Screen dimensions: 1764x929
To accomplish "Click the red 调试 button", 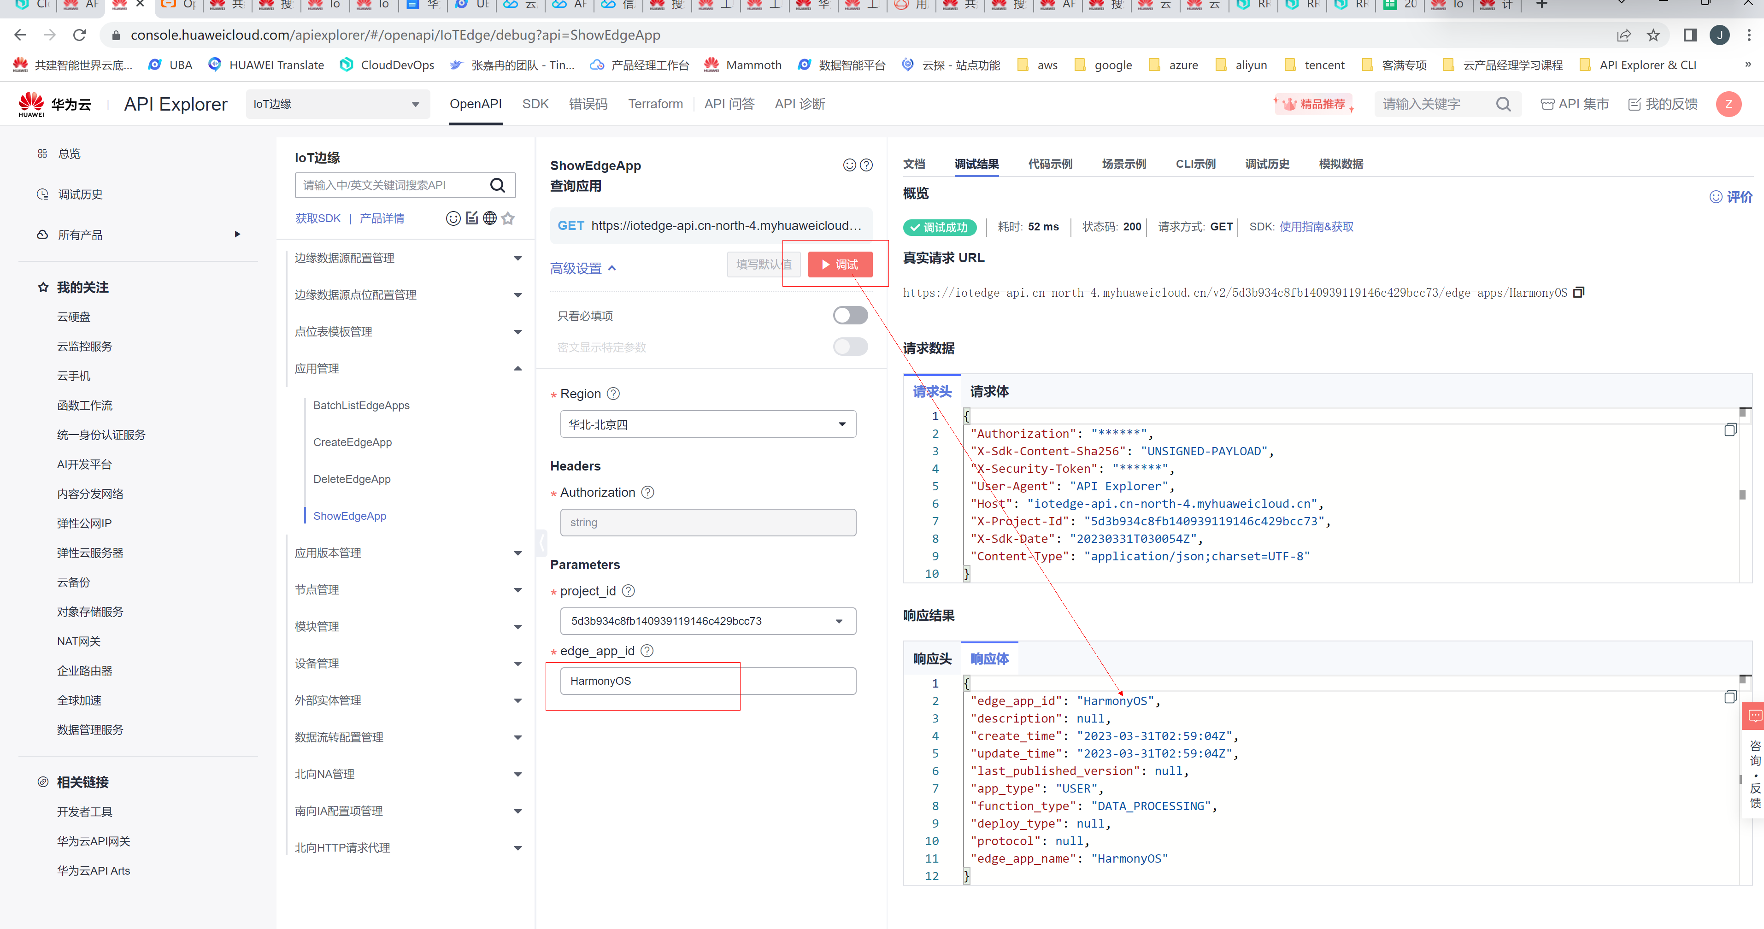I will click(x=840, y=264).
